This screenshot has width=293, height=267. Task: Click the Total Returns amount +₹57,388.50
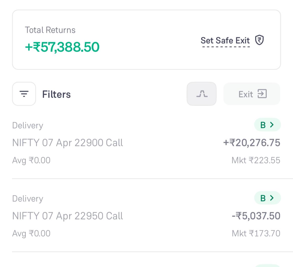(62, 47)
